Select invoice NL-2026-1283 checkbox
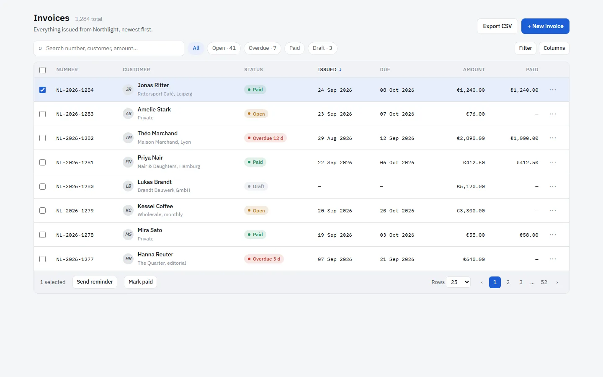The width and height of the screenshot is (603, 377). click(x=42, y=114)
